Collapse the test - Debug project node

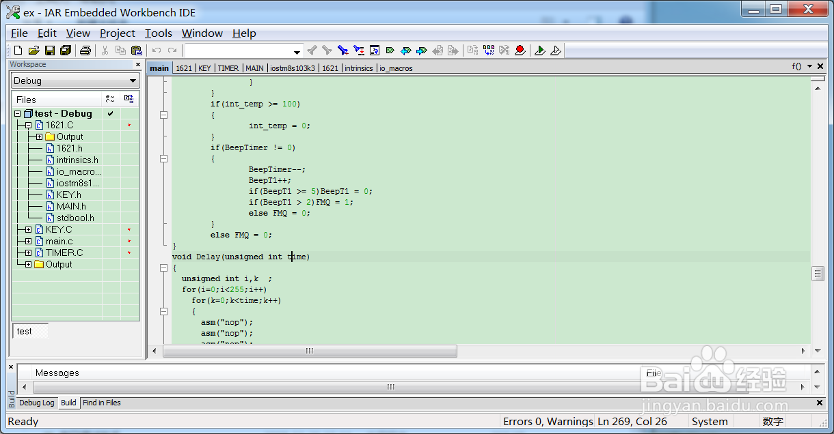coord(17,114)
